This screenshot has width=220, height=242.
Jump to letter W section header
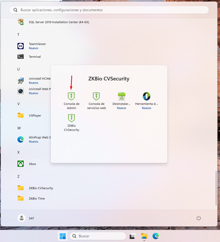tap(19, 128)
